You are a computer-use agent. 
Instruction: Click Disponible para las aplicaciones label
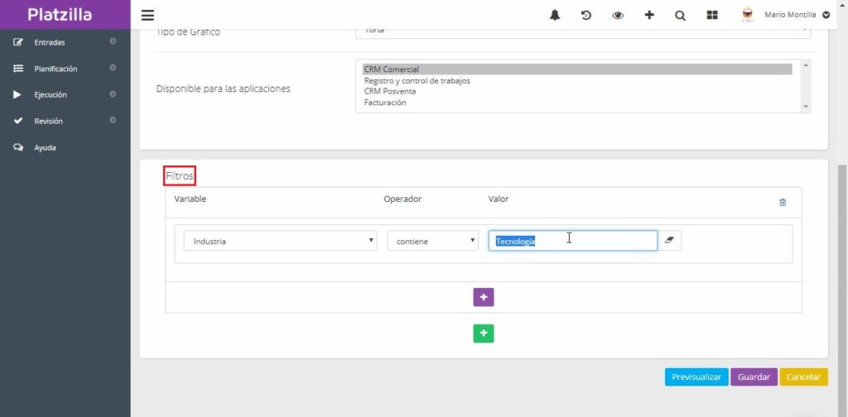pyautogui.click(x=224, y=89)
